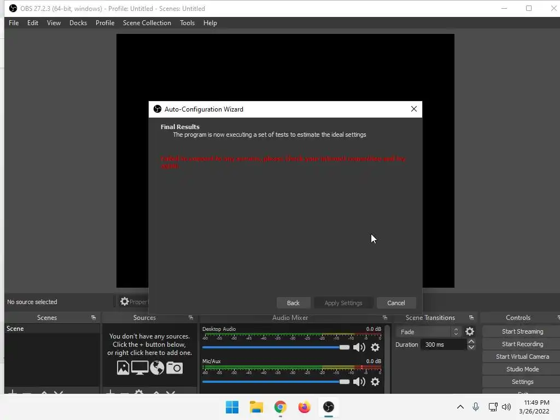The height and width of the screenshot is (420, 560).
Task: Open File Explorer from taskbar
Action: pyautogui.click(x=256, y=407)
